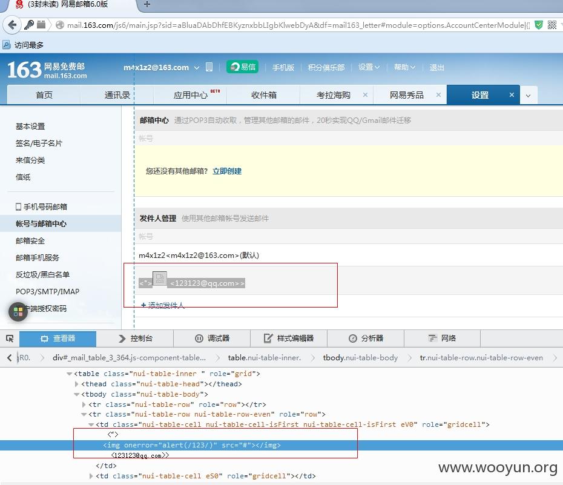The height and width of the screenshot is (485, 563).
Task: Expand the first tr nui-table-row node
Action: [84, 404]
